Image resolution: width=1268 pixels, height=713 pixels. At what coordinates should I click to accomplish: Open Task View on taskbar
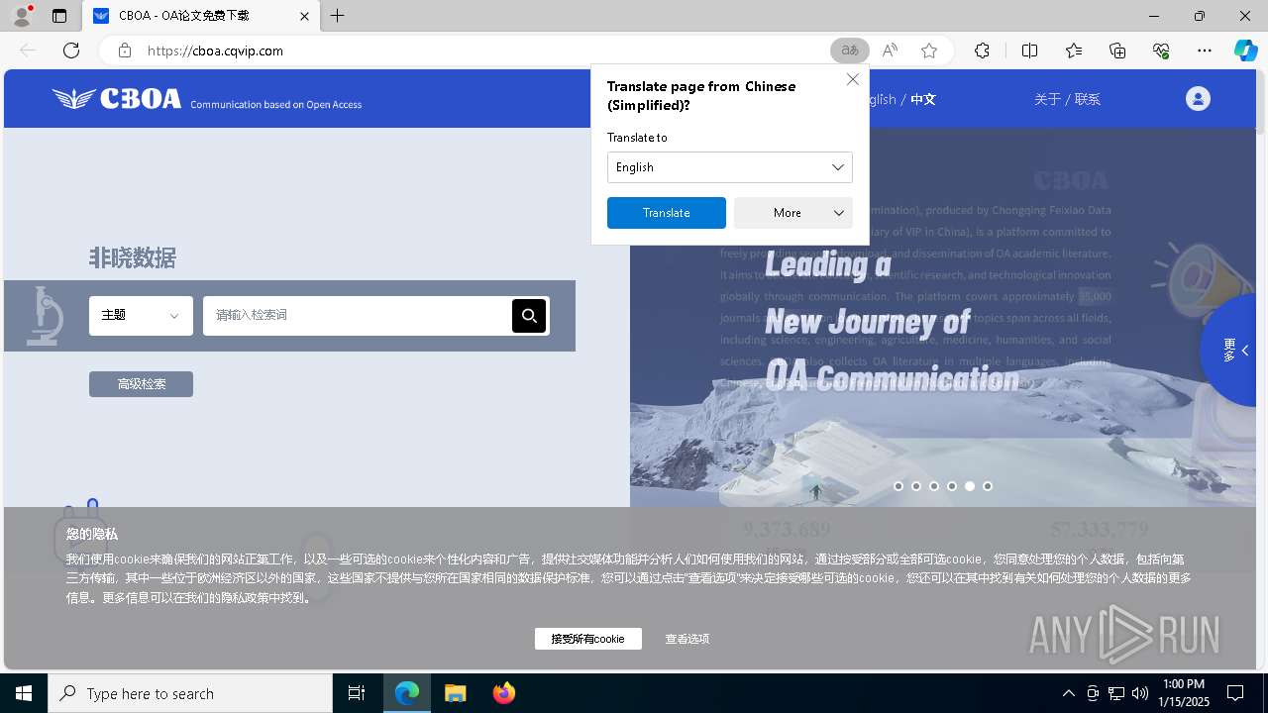point(357,693)
